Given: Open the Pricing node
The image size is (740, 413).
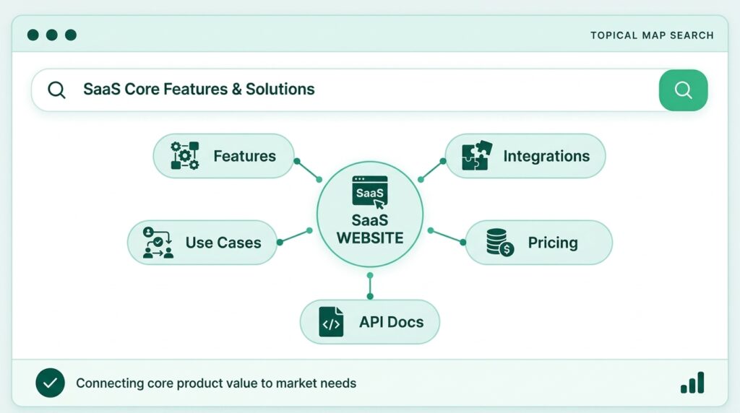Looking at the screenshot, I should tap(539, 243).
